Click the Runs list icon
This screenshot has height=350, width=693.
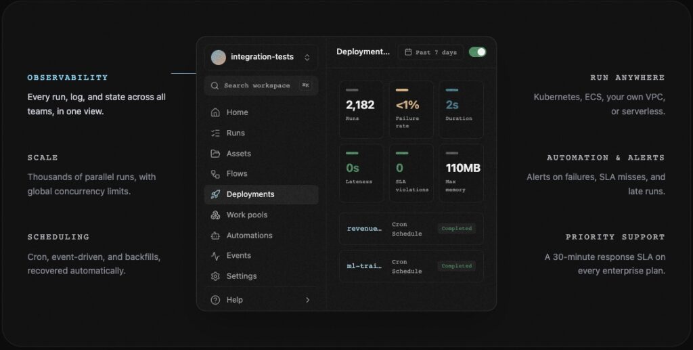(215, 133)
